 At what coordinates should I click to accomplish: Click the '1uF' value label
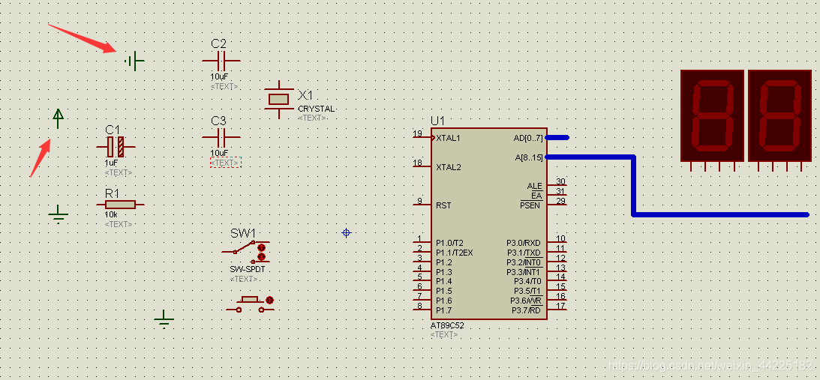pyautogui.click(x=111, y=163)
